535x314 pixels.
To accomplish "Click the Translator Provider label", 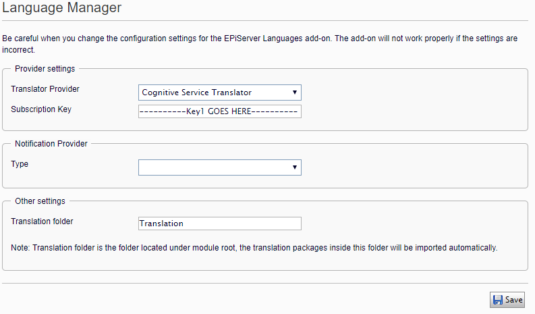I will (45, 89).
